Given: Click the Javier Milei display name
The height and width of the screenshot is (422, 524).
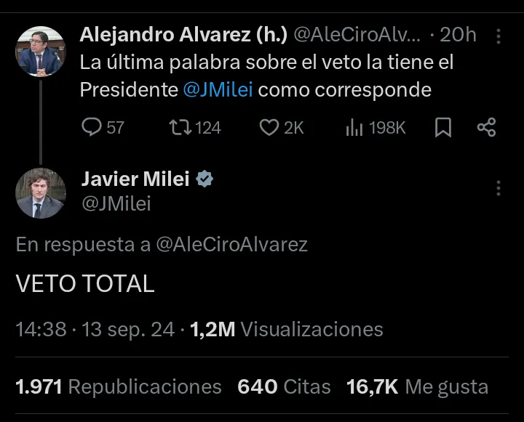Looking at the screenshot, I should 135,179.
